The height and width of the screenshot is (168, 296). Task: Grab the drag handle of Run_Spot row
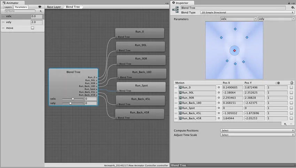pyautogui.click(x=176, y=108)
